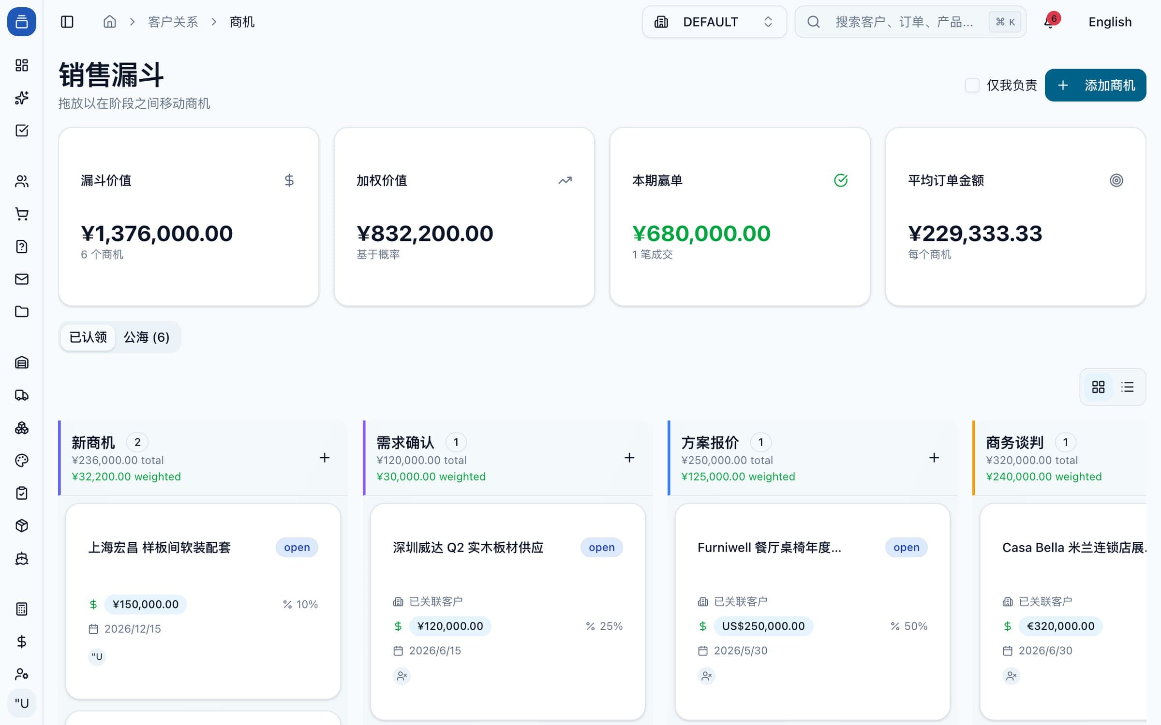Add opportunity to 新商机 column
Screen dimensions: 1161x725
(x=325, y=458)
